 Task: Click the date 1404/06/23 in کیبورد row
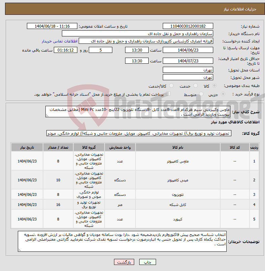click(27, 219)
